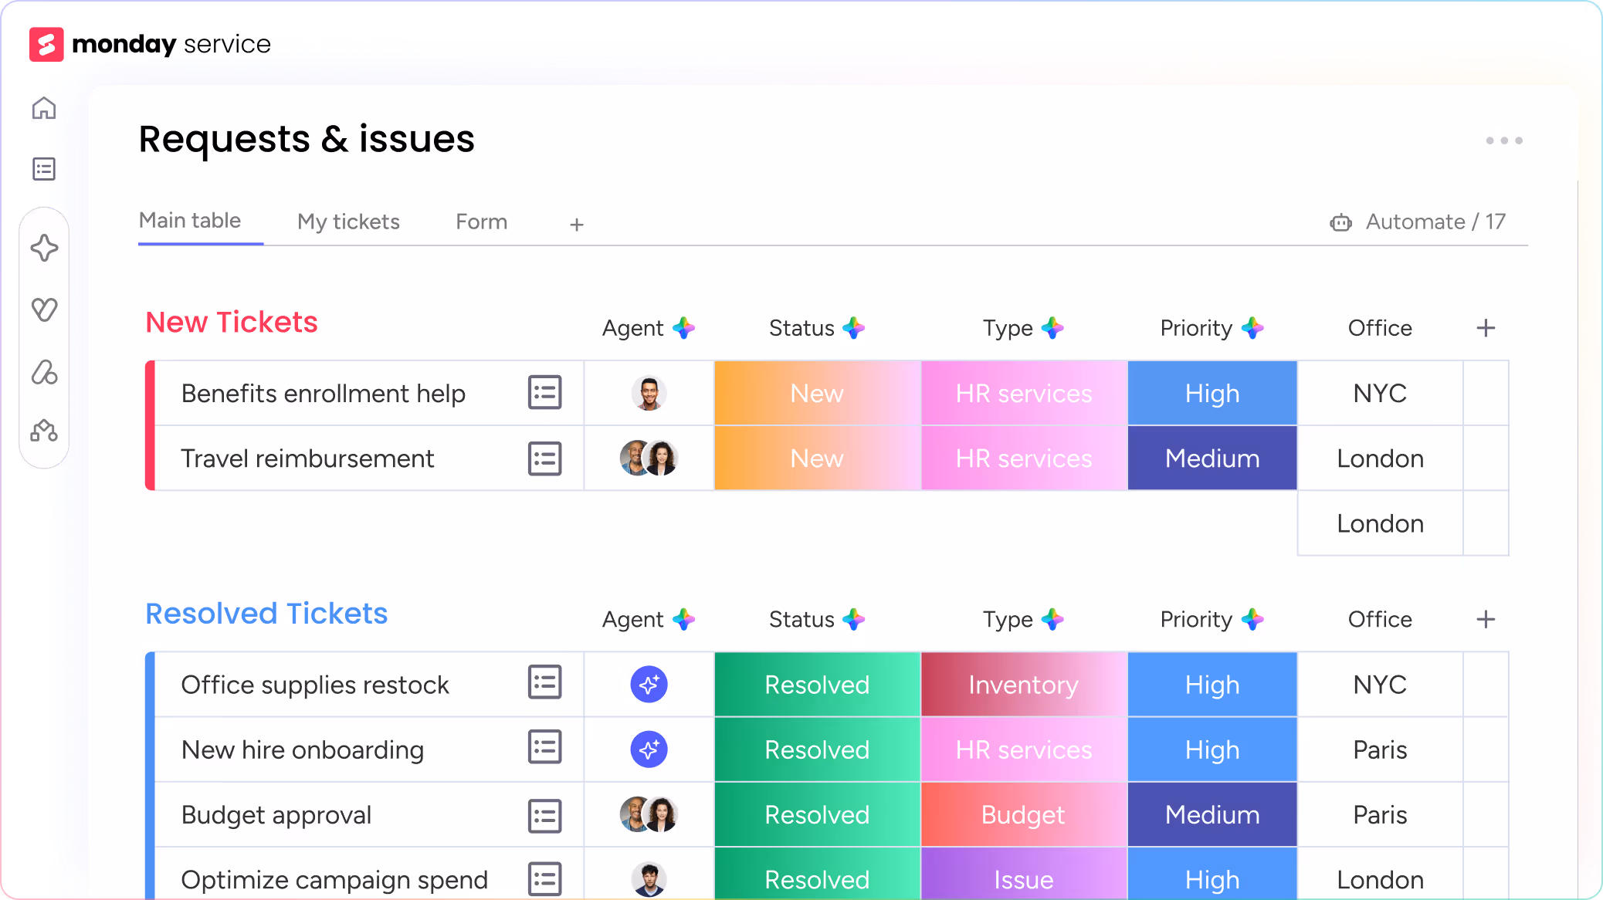Viewport: 1603px width, 900px height.
Task: Add a new view with plus tab
Action: (576, 225)
